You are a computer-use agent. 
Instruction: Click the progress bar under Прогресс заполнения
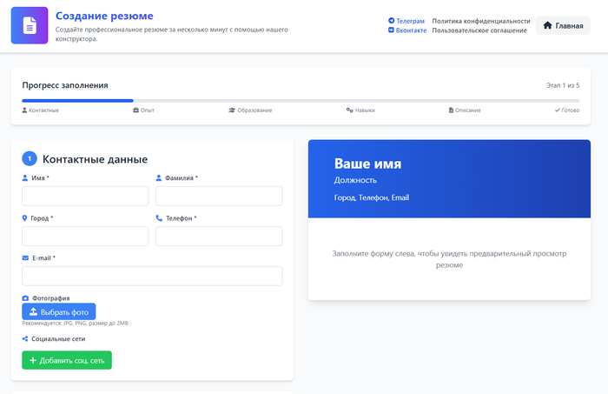click(301, 101)
